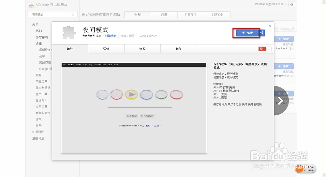Click the blue 免费 install button
Screen dimensions: 326x177
pos(247,33)
